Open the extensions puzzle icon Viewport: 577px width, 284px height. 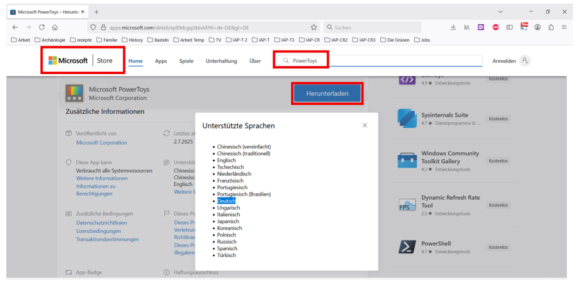(x=551, y=27)
